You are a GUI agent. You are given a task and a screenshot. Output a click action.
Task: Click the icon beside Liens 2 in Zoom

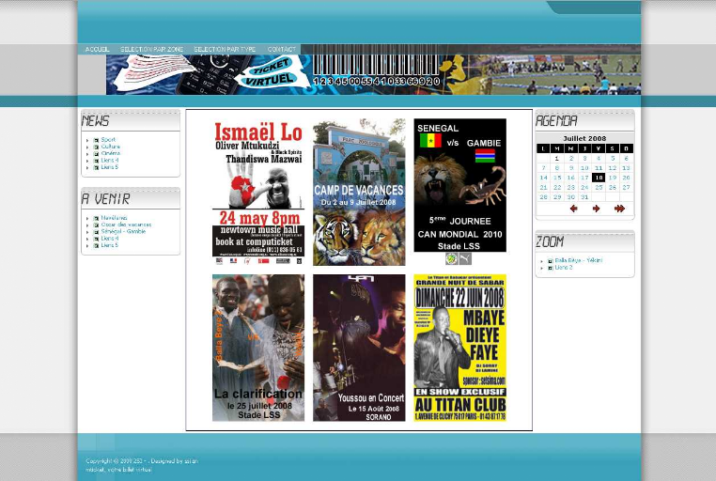tap(551, 268)
